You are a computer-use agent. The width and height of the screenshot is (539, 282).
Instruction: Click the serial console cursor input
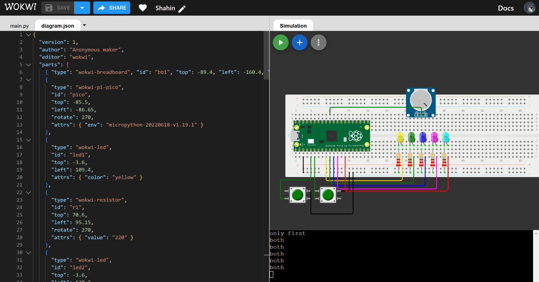pos(272,274)
